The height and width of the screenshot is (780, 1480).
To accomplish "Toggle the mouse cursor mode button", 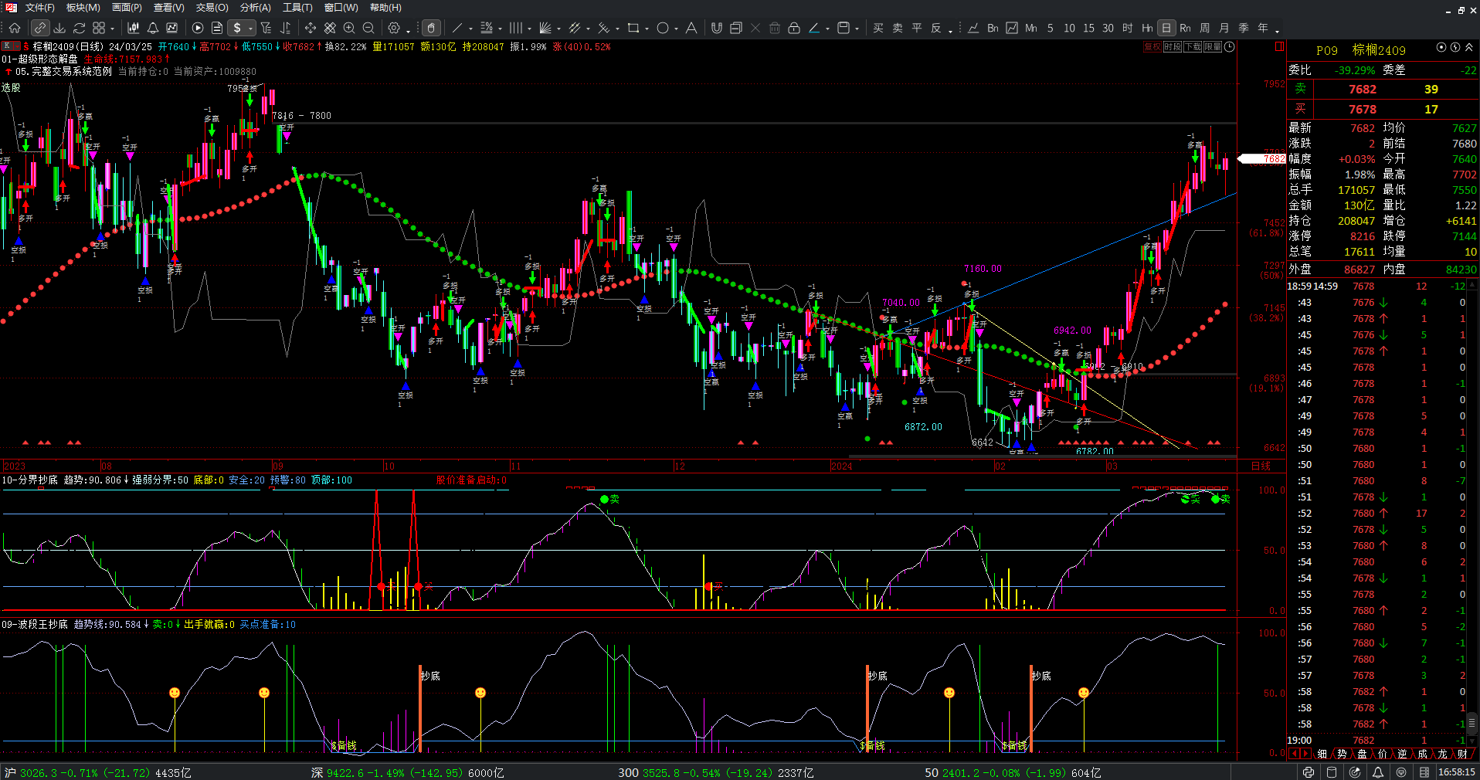I will [x=432, y=28].
